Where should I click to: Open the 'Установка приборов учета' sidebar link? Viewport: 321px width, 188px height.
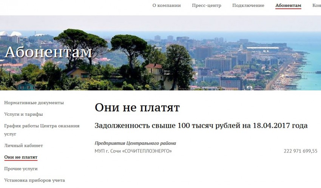pyautogui.click(x=34, y=180)
